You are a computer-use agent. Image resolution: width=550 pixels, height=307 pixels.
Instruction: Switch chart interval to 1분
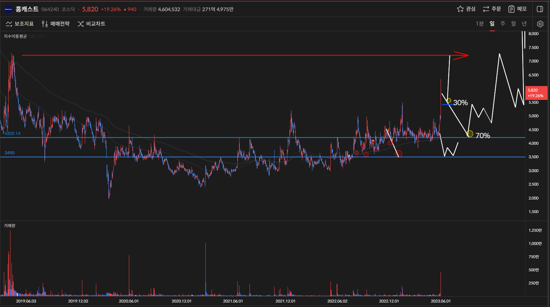(479, 24)
